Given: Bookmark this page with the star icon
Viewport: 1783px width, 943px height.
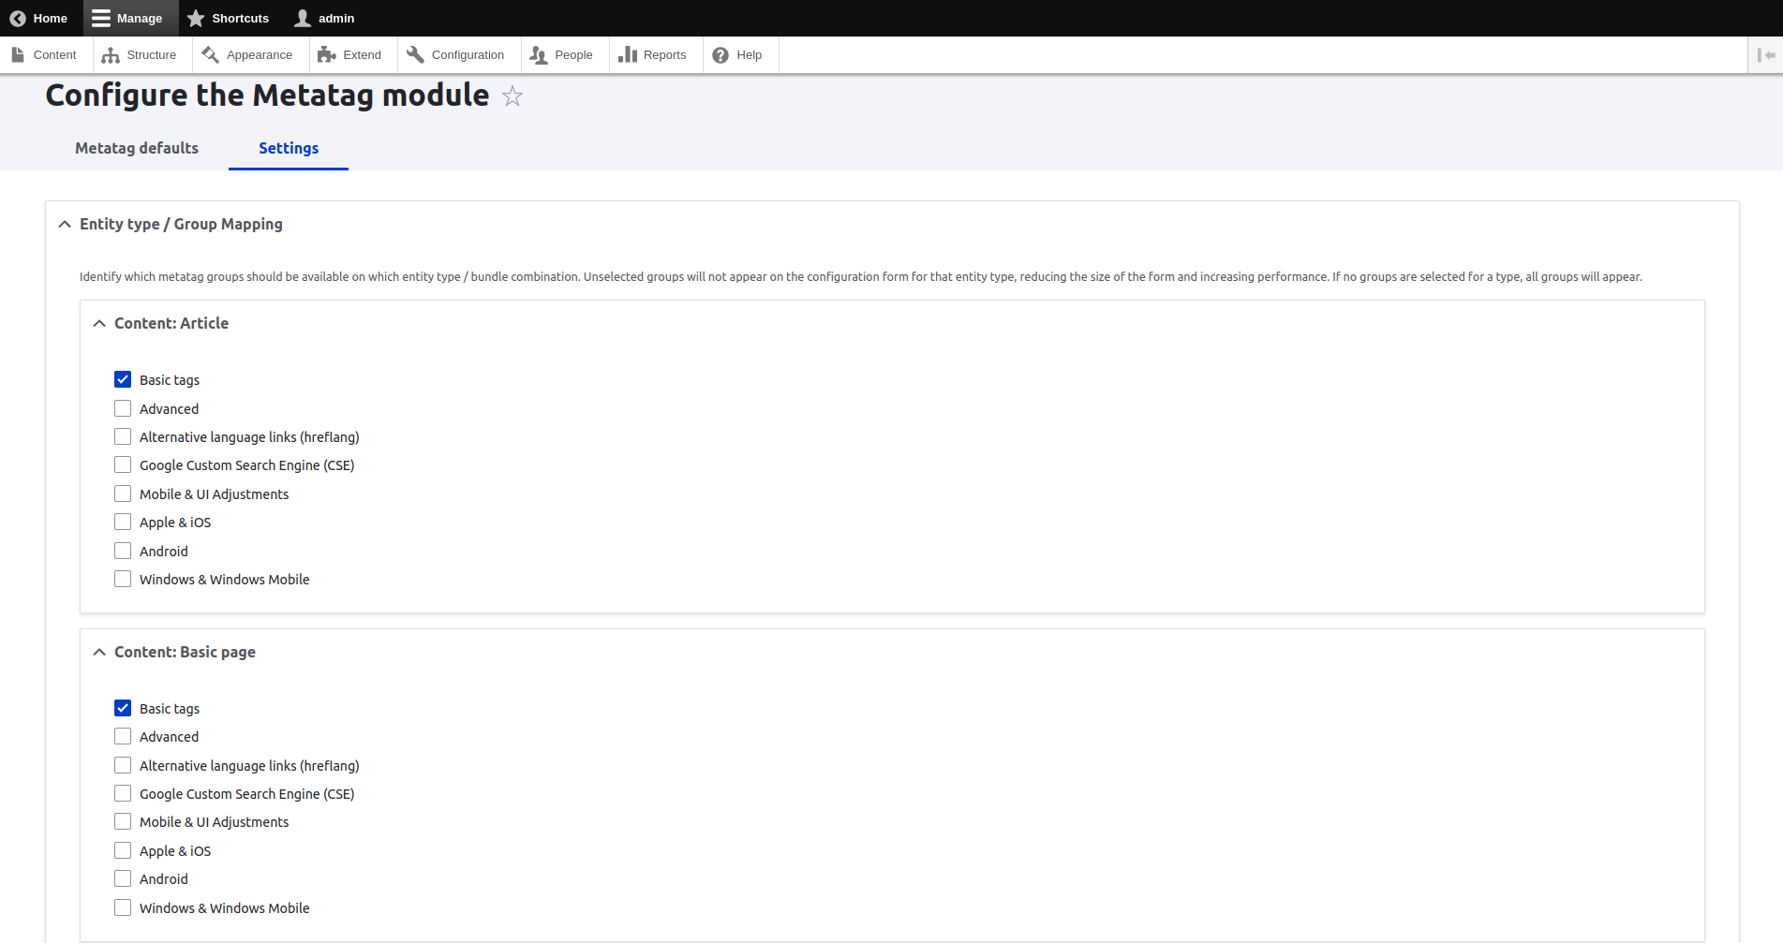Looking at the screenshot, I should (513, 96).
